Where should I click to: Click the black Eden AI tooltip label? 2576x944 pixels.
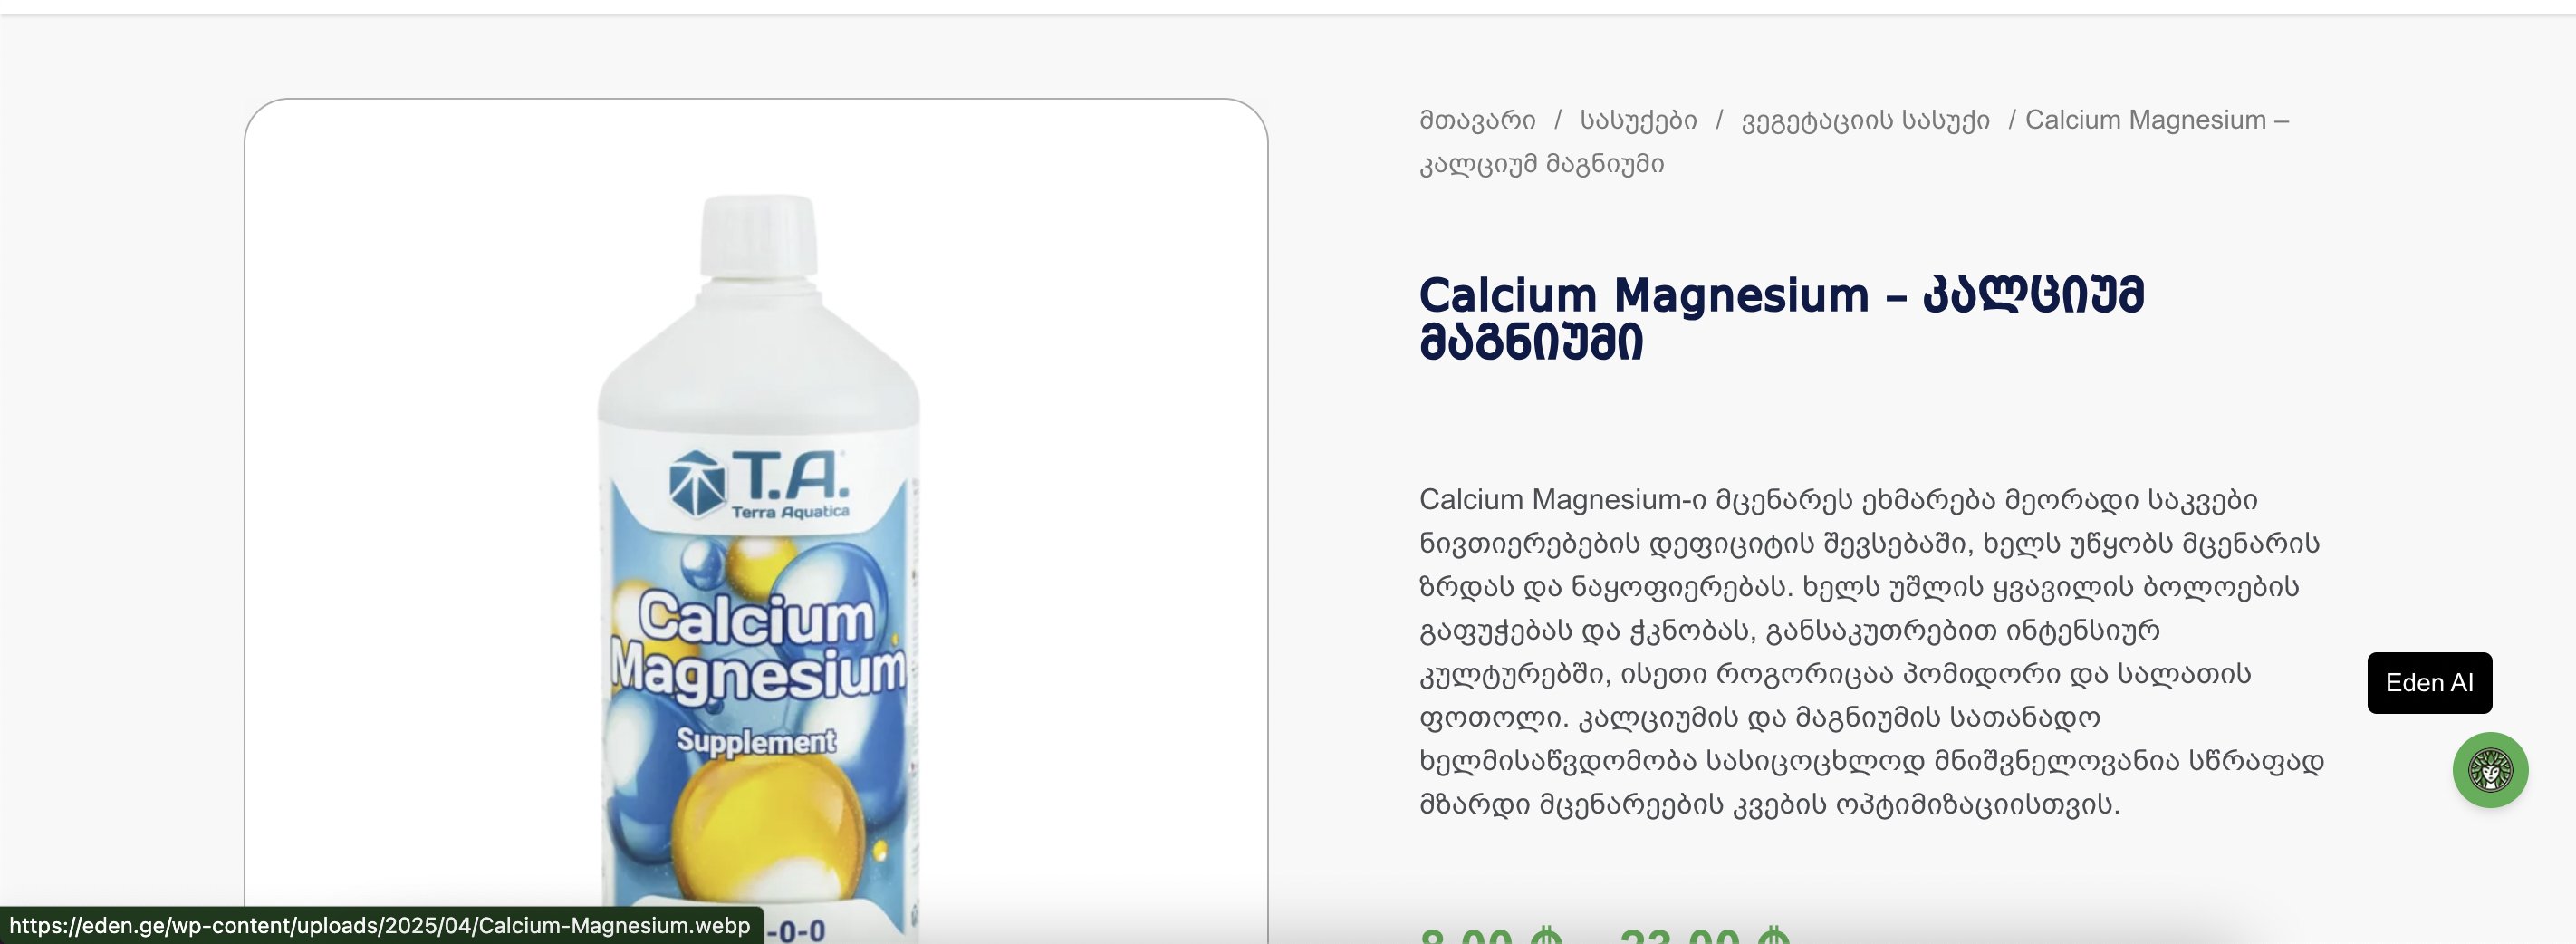tap(2429, 682)
